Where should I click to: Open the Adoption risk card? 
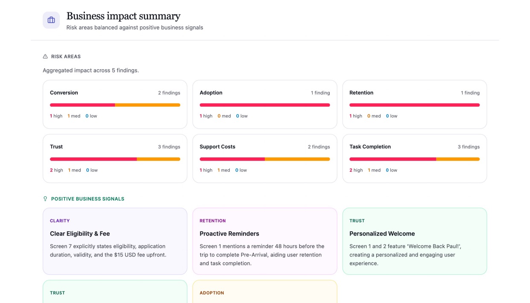click(265, 105)
